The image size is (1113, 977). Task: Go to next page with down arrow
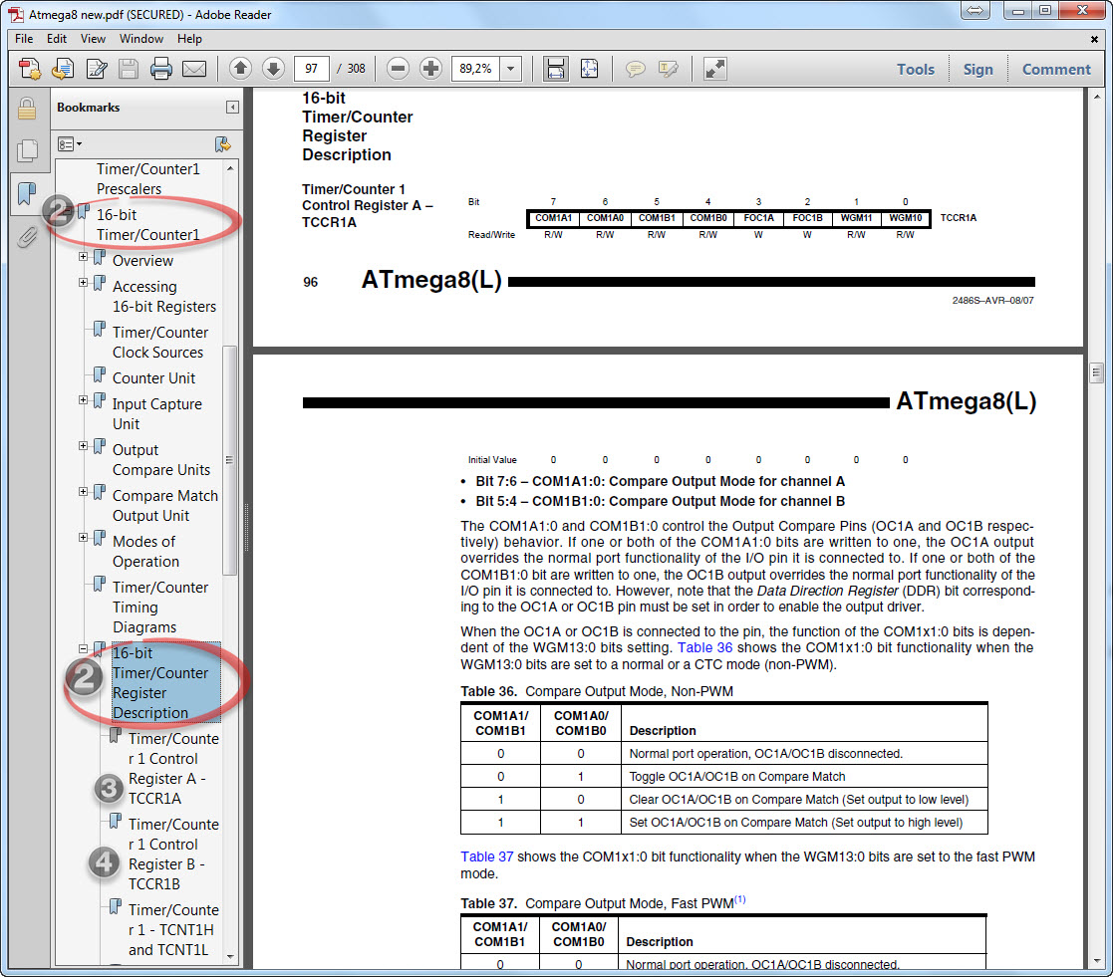273,68
